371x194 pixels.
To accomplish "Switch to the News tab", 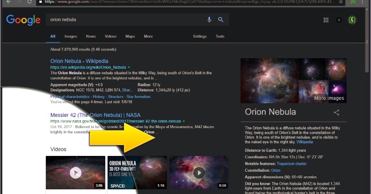I will point(91,36).
